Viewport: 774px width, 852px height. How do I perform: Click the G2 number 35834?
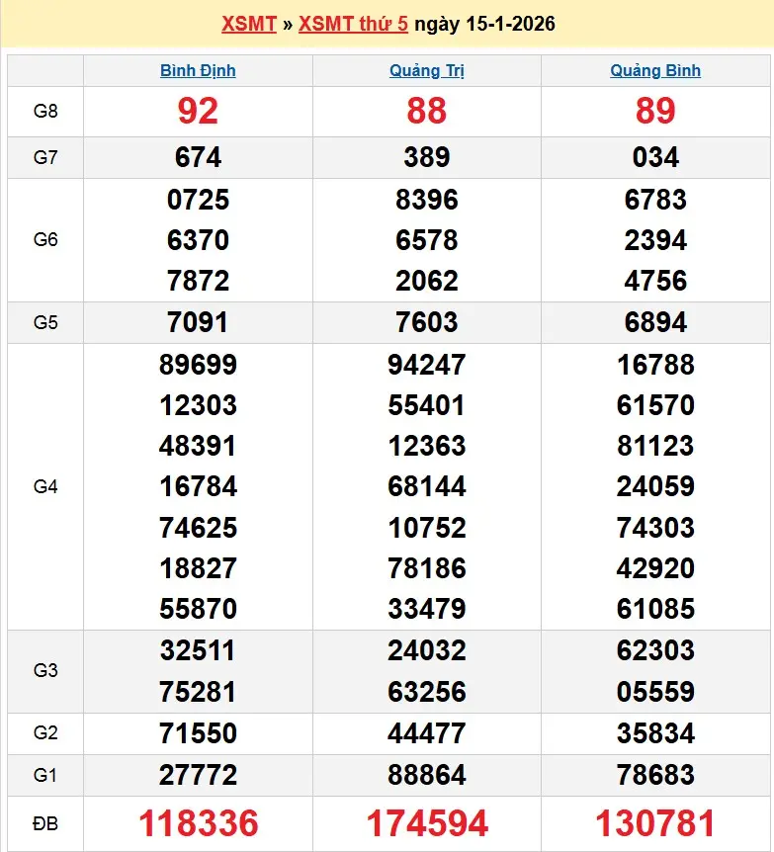coord(655,733)
